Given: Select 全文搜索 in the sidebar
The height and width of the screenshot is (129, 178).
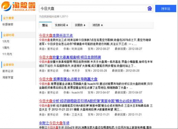Looking at the screenshot, I should point(8,18).
